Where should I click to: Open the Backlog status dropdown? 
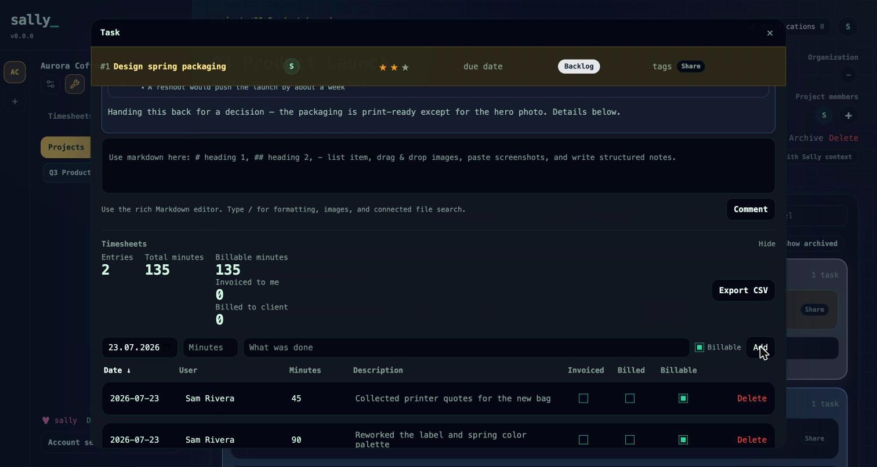[x=579, y=67]
